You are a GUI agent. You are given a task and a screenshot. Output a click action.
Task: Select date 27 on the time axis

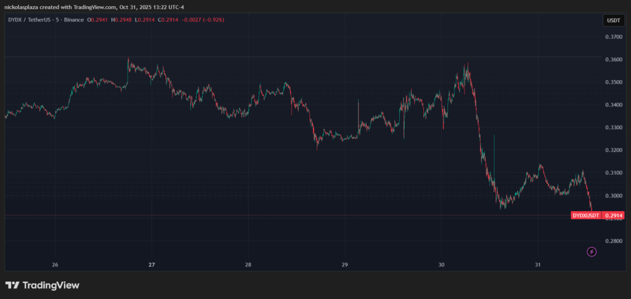[x=152, y=265]
